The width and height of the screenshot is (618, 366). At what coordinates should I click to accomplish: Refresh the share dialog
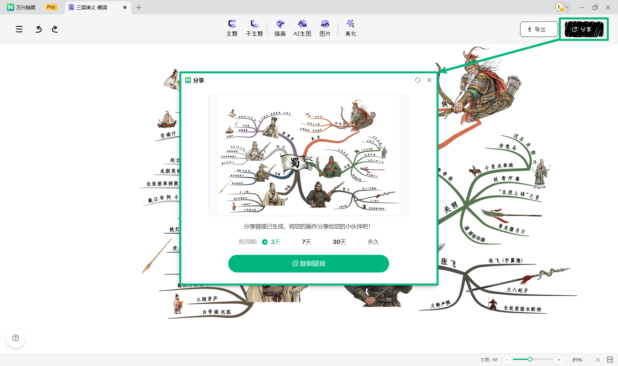pyautogui.click(x=418, y=80)
